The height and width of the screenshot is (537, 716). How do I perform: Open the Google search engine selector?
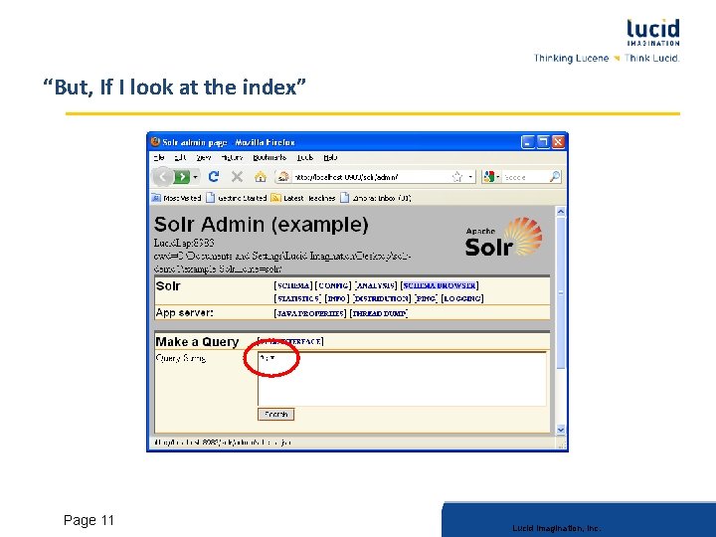pyautogui.click(x=491, y=177)
